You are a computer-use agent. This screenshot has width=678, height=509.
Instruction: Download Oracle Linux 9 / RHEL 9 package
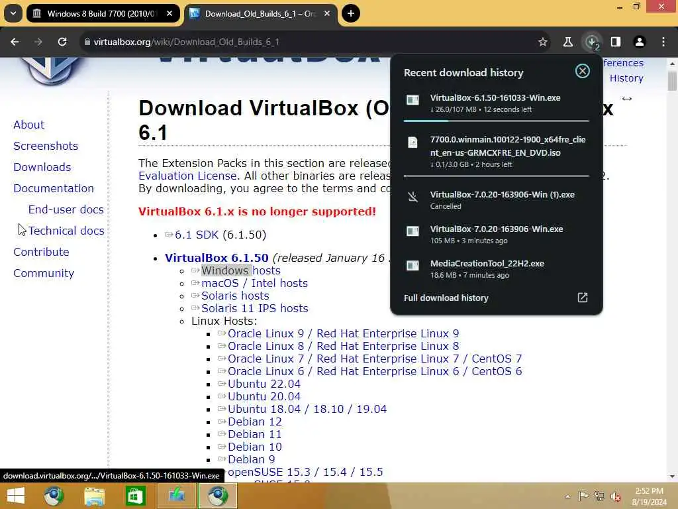pos(344,334)
